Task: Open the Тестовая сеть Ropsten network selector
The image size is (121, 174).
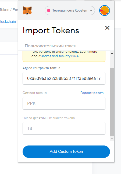Action: pos(70,10)
